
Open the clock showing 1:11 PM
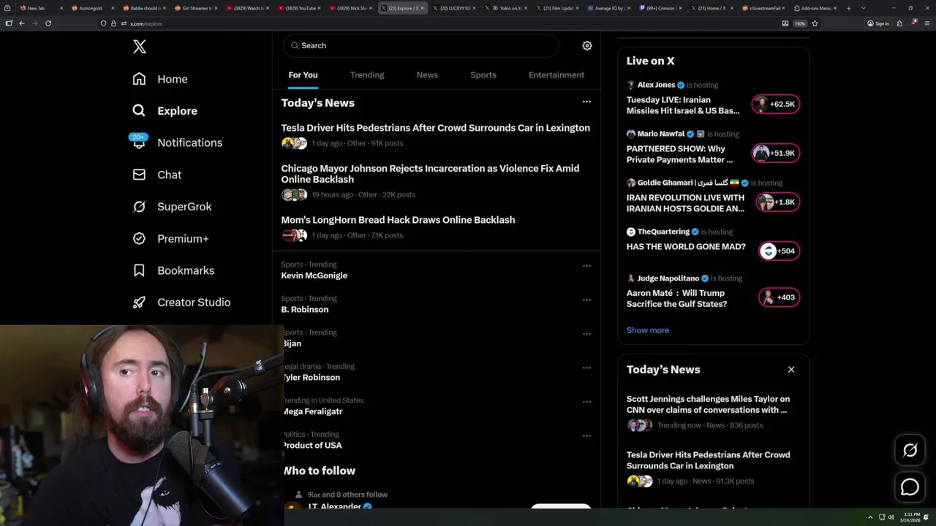pyautogui.click(x=911, y=517)
